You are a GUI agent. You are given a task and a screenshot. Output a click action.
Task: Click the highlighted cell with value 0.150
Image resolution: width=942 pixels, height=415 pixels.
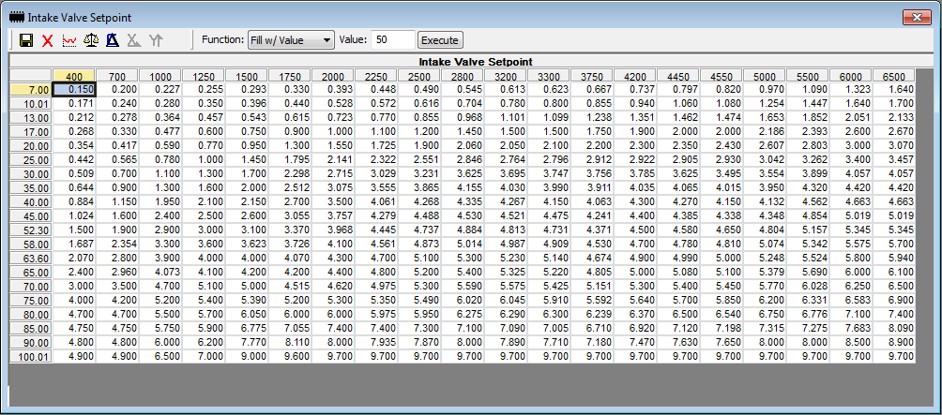tap(74, 89)
